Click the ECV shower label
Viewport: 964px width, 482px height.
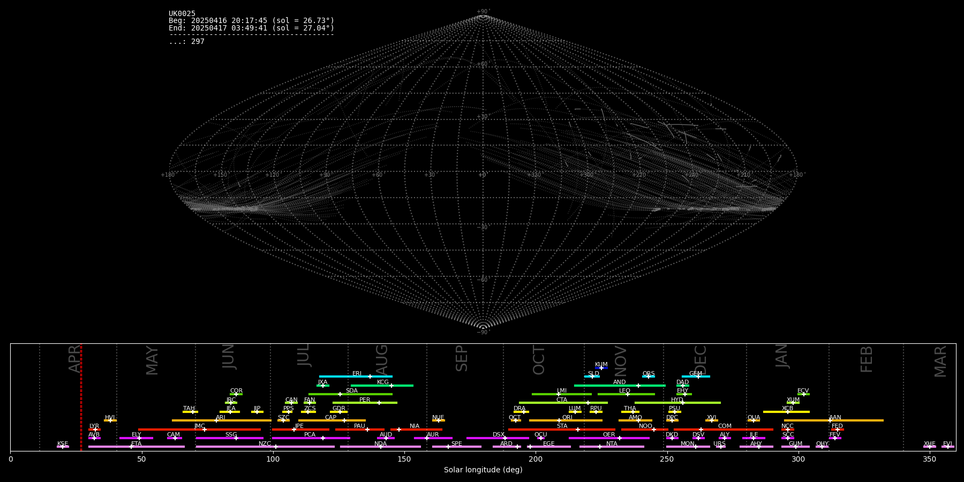[x=803, y=391]
